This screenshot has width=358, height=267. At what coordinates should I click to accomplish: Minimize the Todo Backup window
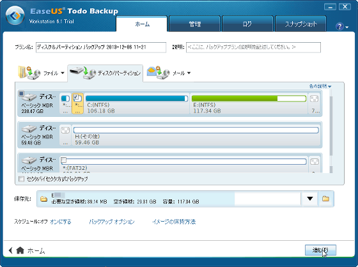pyautogui.click(x=330, y=7)
